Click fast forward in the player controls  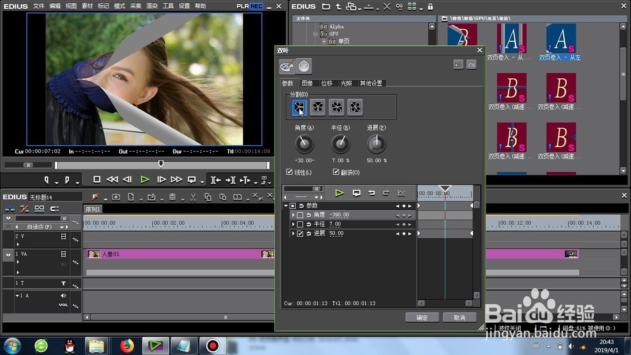click(x=176, y=179)
